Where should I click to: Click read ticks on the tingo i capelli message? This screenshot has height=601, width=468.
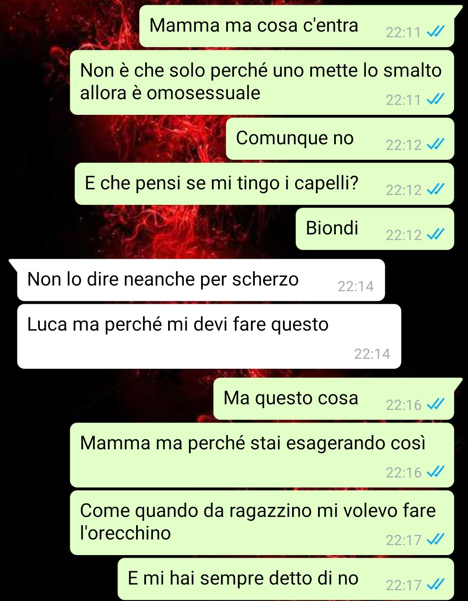[x=435, y=189]
